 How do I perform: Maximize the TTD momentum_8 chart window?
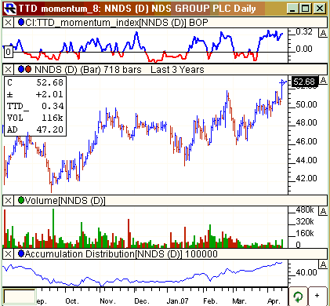[306, 9]
